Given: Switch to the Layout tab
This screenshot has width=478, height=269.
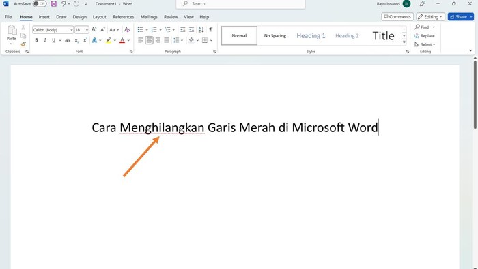Looking at the screenshot, I should click(100, 17).
